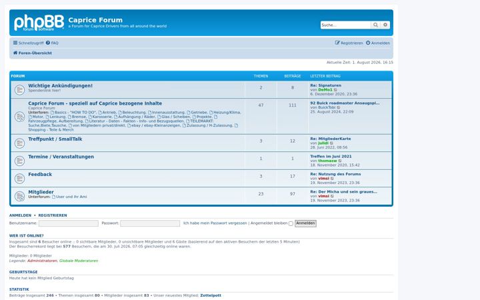Open the Globale Moderatoren legend group
This screenshot has height=300, width=480.
79,261
